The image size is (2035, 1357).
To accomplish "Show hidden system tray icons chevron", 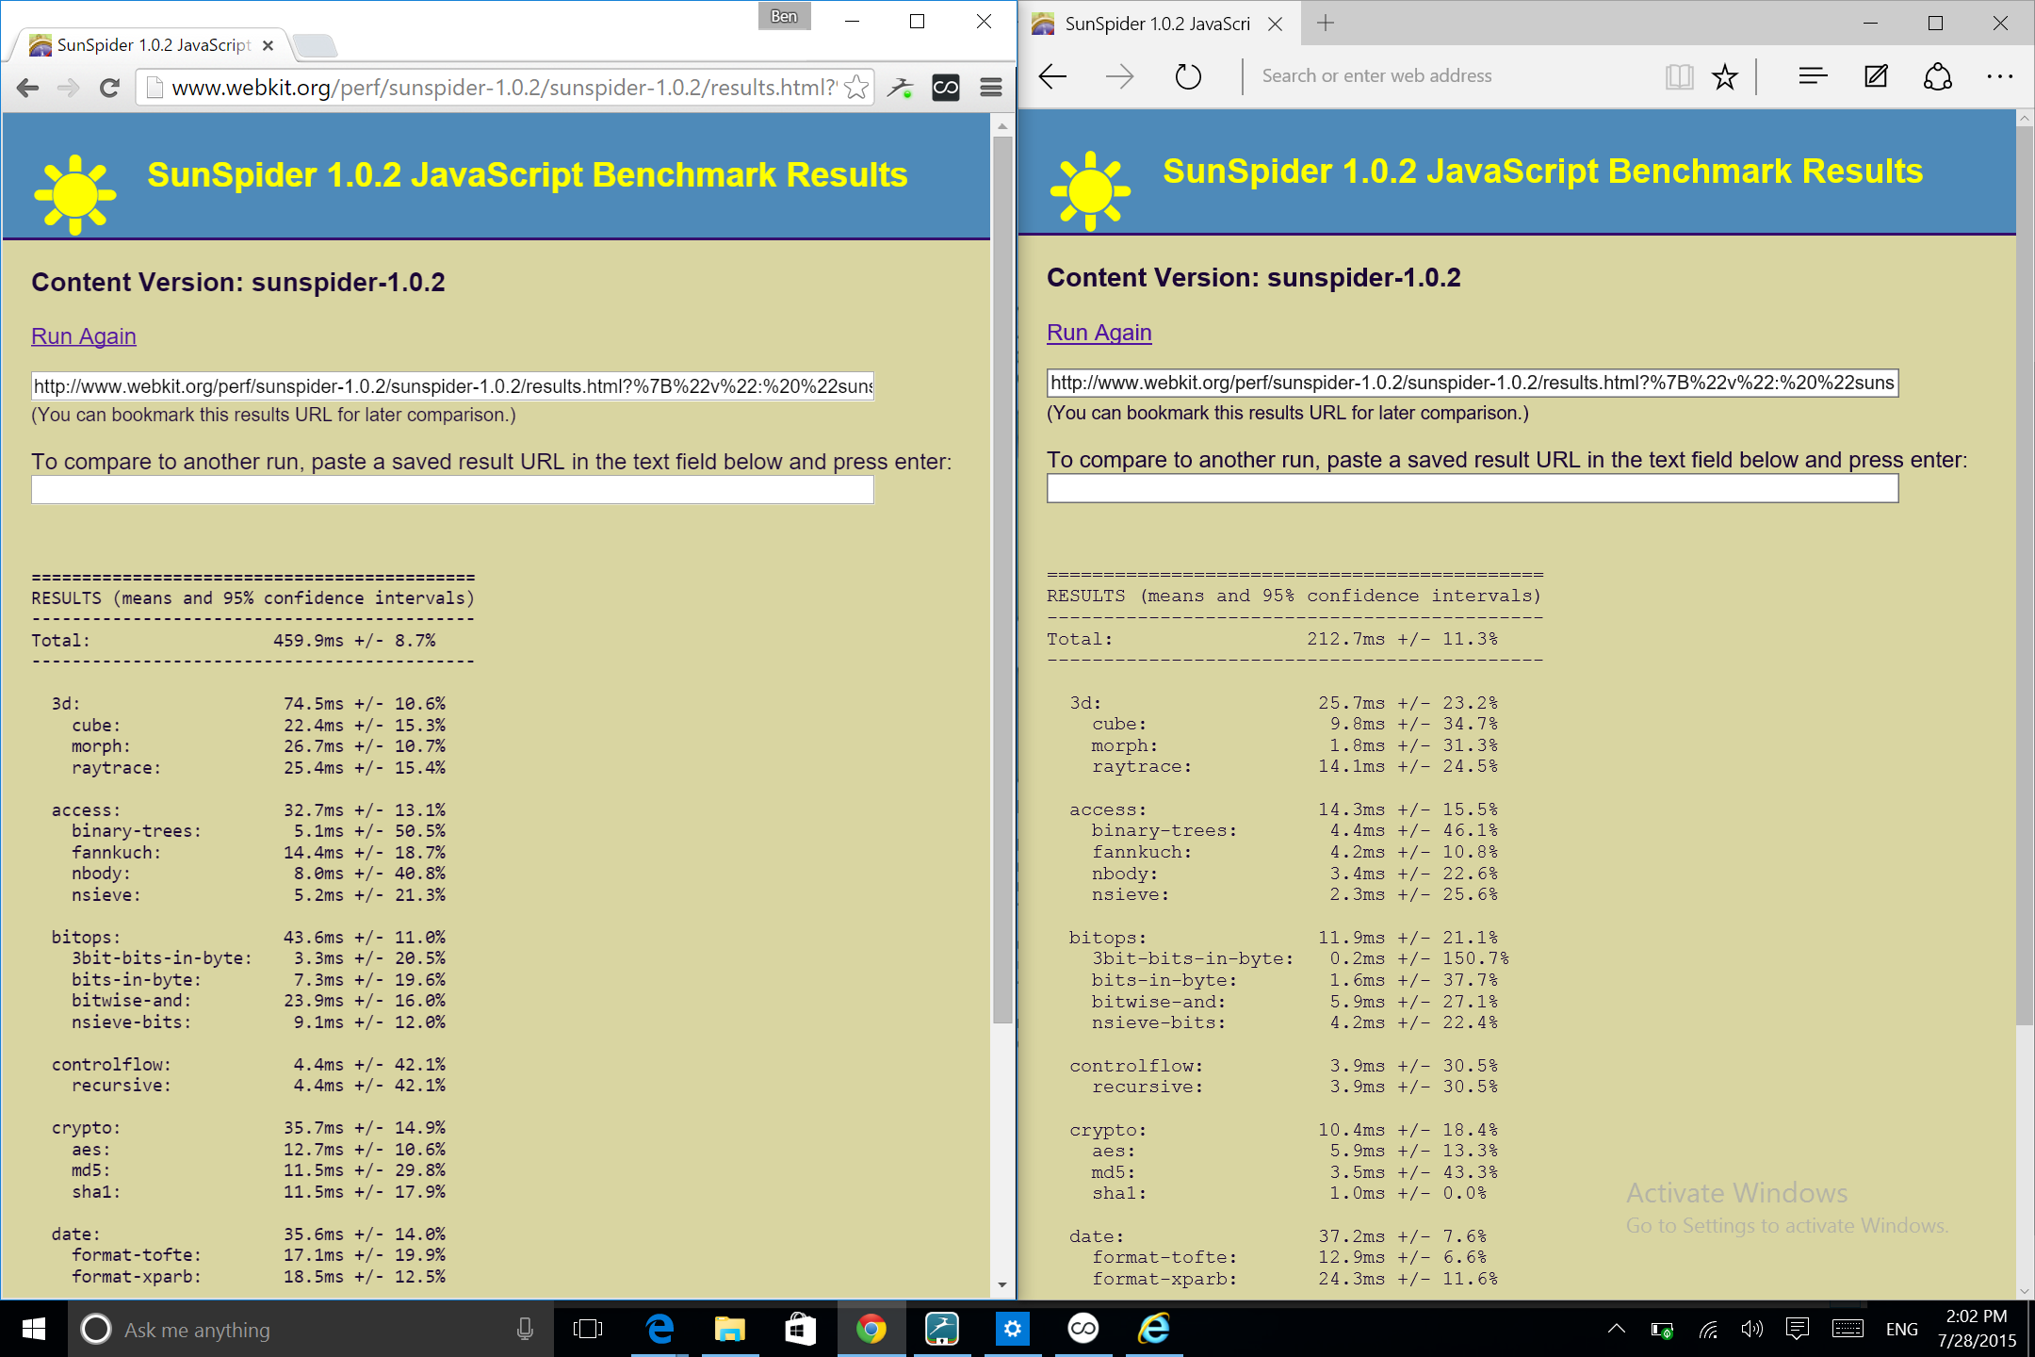I will pos(1616,1329).
